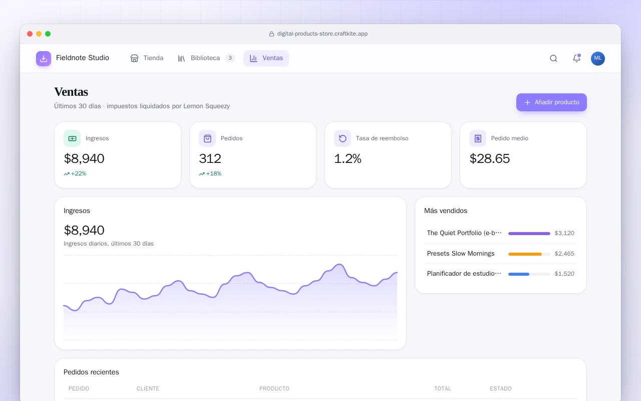Select The Quiet Portfolio product row

(x=500, y=233)
